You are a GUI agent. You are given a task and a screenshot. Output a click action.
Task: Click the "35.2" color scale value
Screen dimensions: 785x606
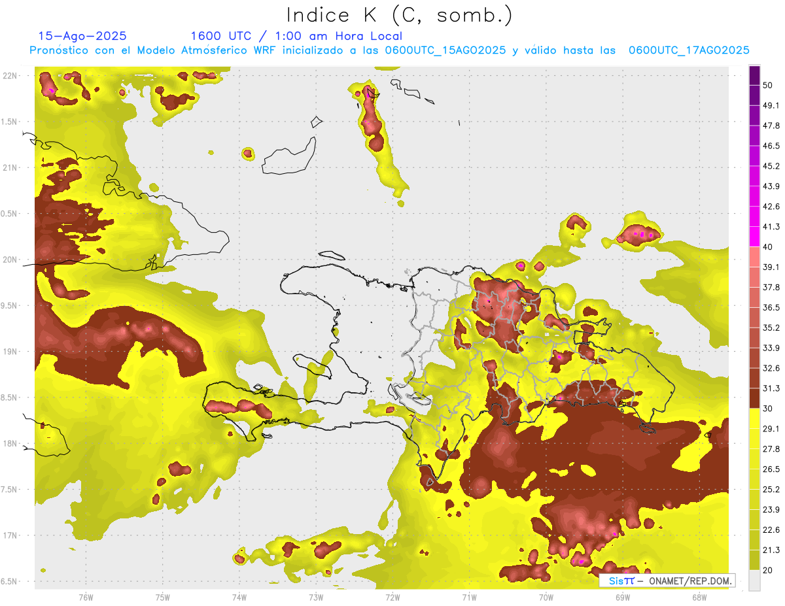(x=771, y=328)
